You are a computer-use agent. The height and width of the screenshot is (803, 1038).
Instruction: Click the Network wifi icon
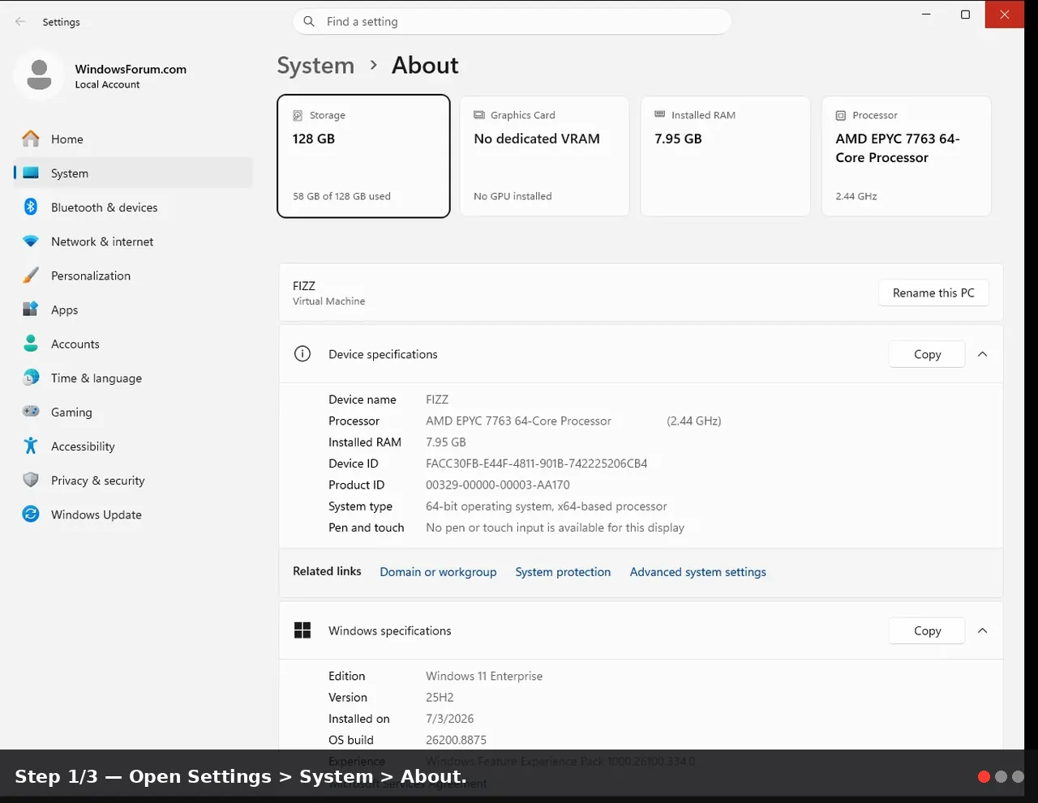[x=31, y=241]
